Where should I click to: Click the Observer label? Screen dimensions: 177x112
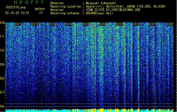(x=57, y=3)
